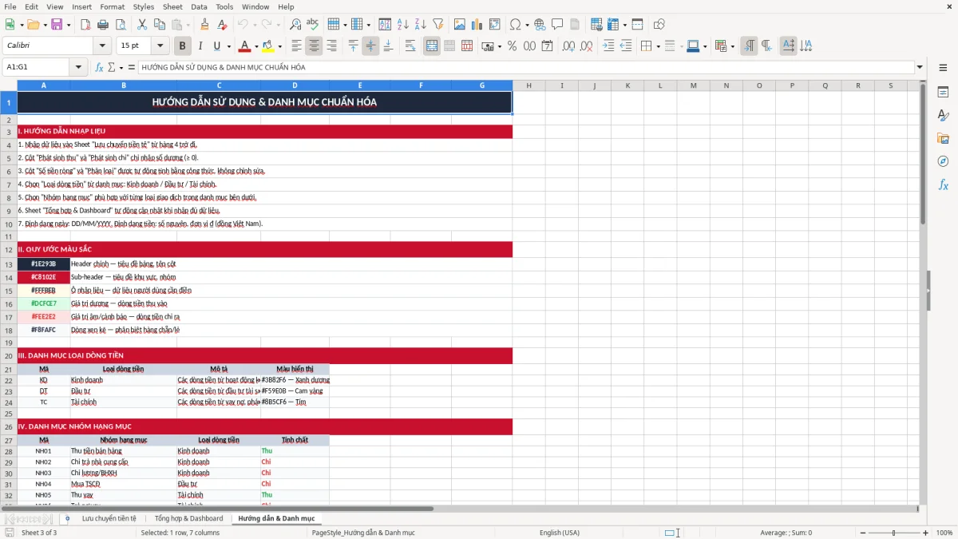Open the Sheet menu

172,6
